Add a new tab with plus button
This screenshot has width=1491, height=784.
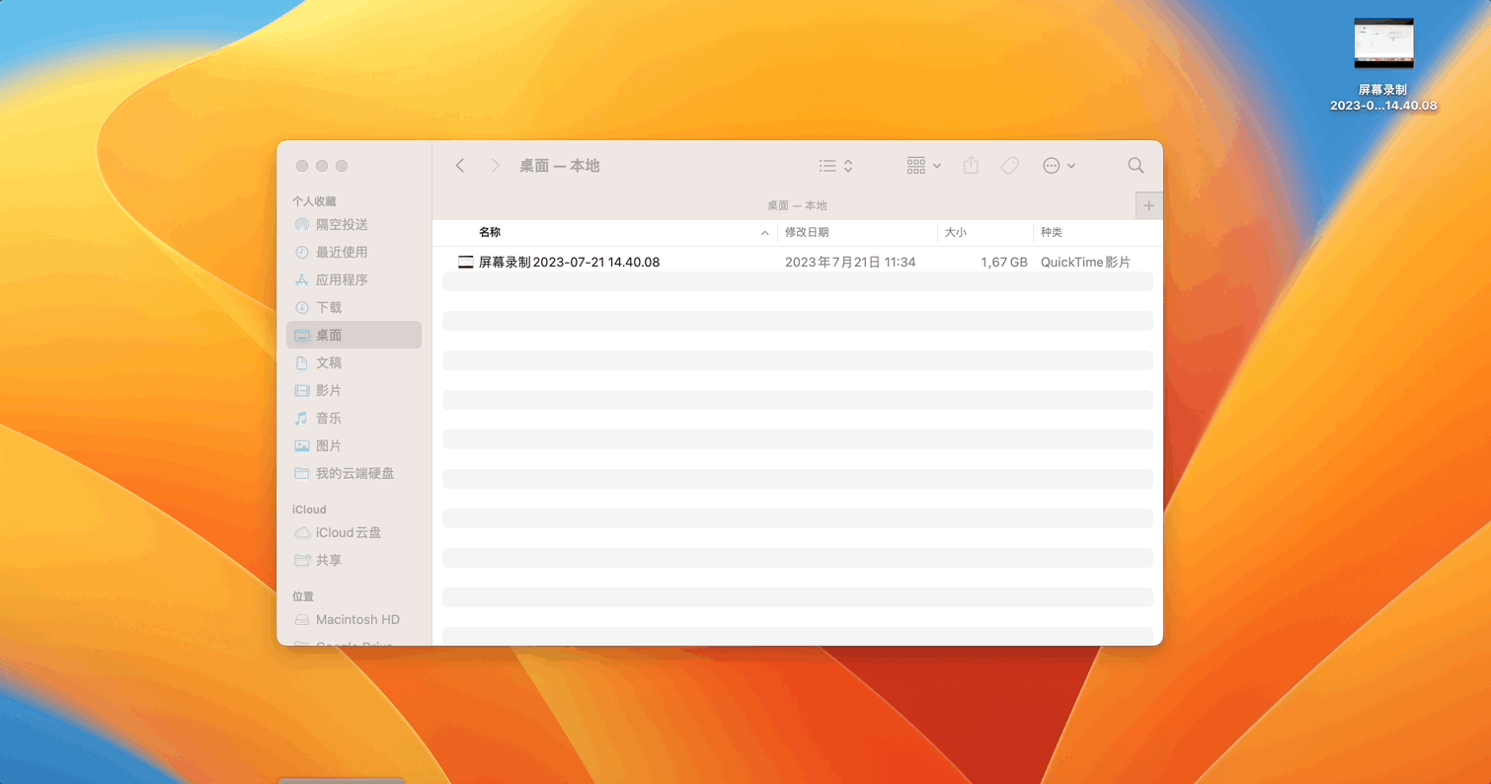(1148, 205)
